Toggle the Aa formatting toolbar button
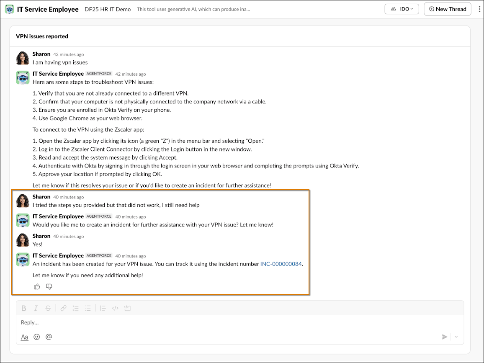This screenshot has height=363, width=484. click(x=25, y=337)
